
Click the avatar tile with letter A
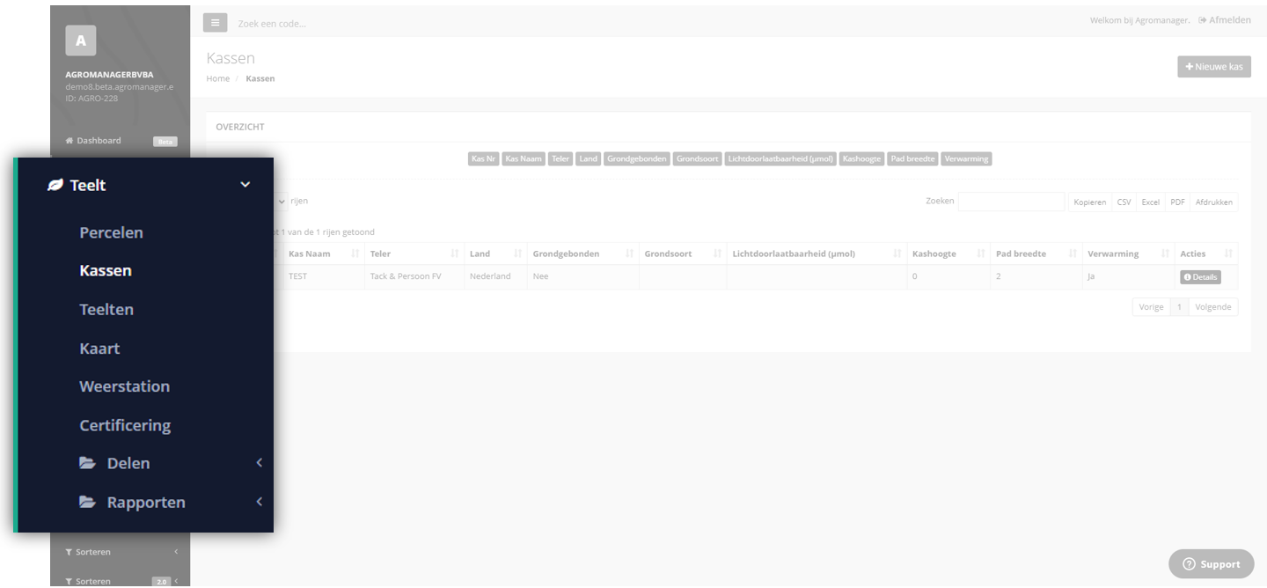(x=81, y=40)
